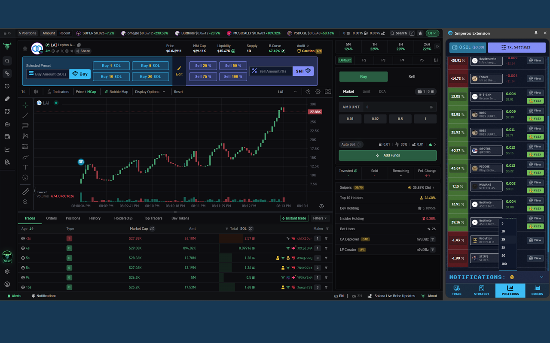The width and height of the screenshot is (550, 343).
Task: Click the Sell Amount (%) input field
Action: (x=271, y=71)
